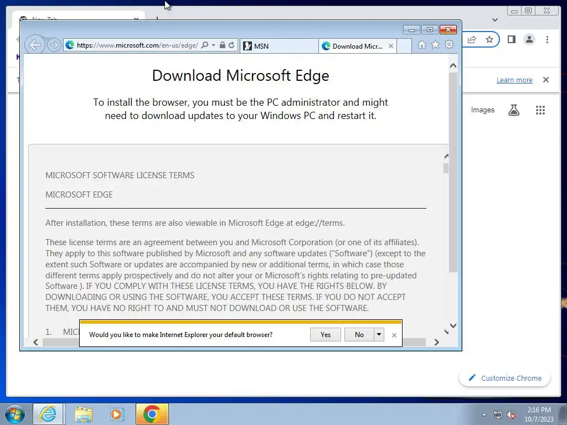Click the search magnifier in IE address bar
This screenshot has height=425, width=567.
pyautogui.click(x=205, y=45)
